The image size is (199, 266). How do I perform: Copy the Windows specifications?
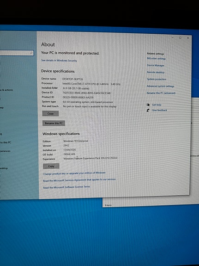51,166
